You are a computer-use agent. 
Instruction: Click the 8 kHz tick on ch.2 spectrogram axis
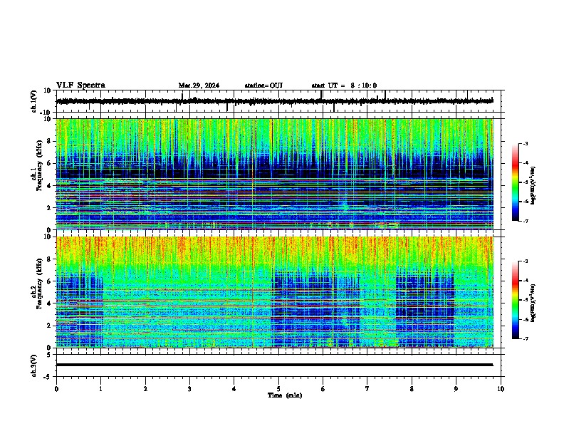click(49, 259)
